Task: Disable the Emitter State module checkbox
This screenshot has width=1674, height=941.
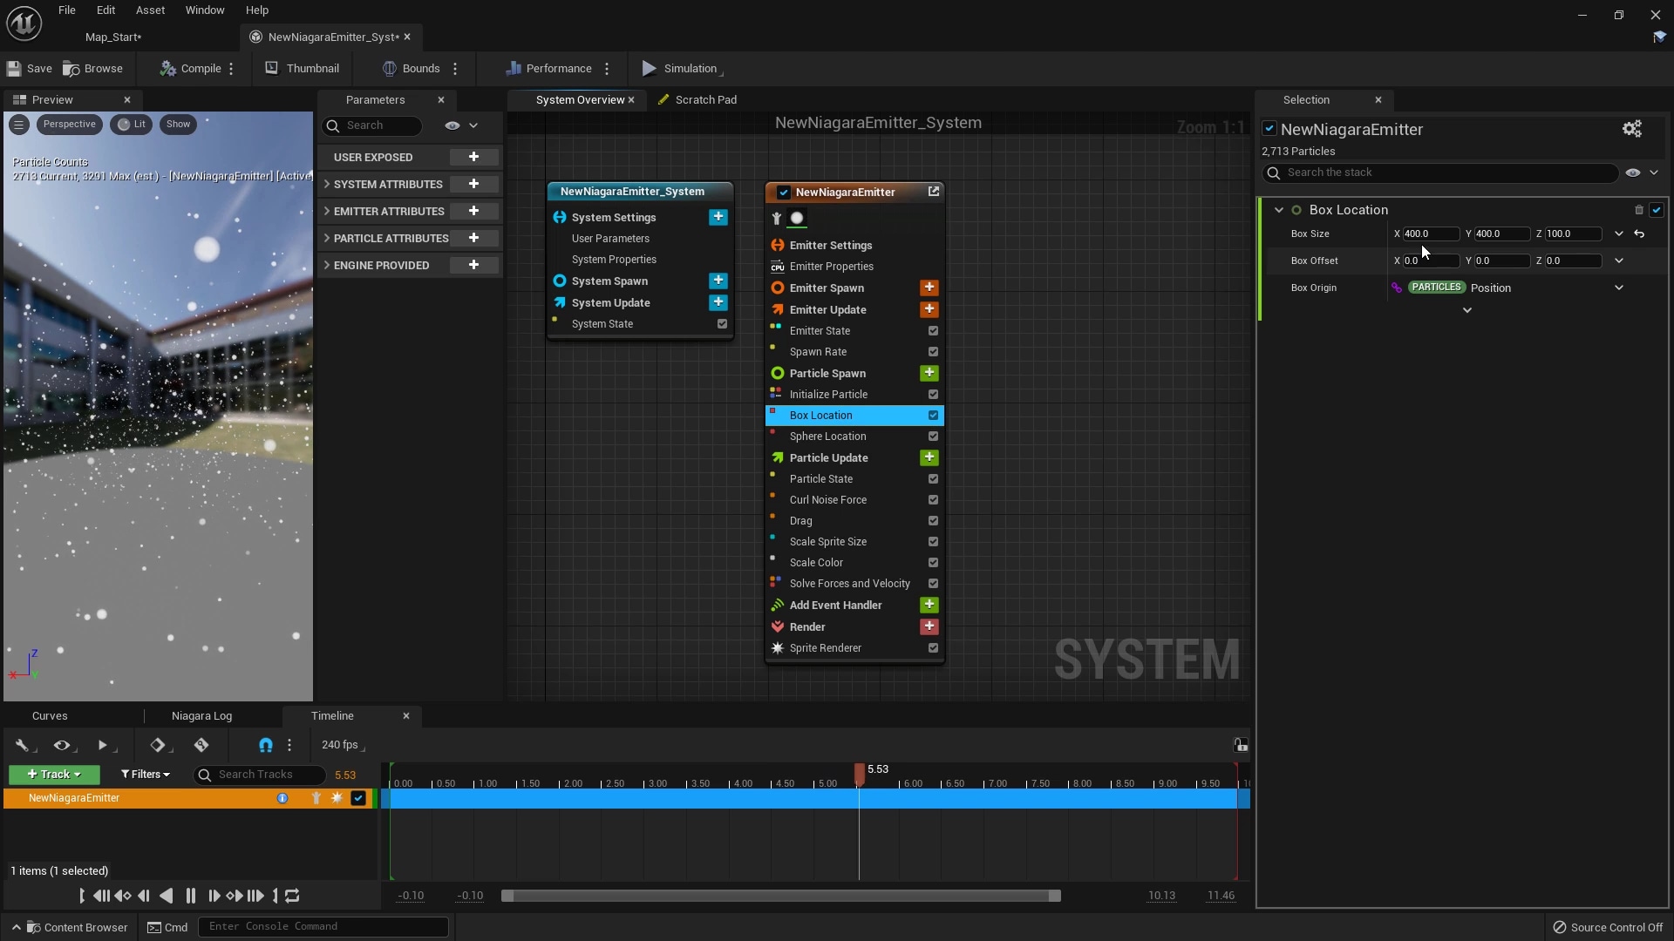Action: click(x=933, y=330)
